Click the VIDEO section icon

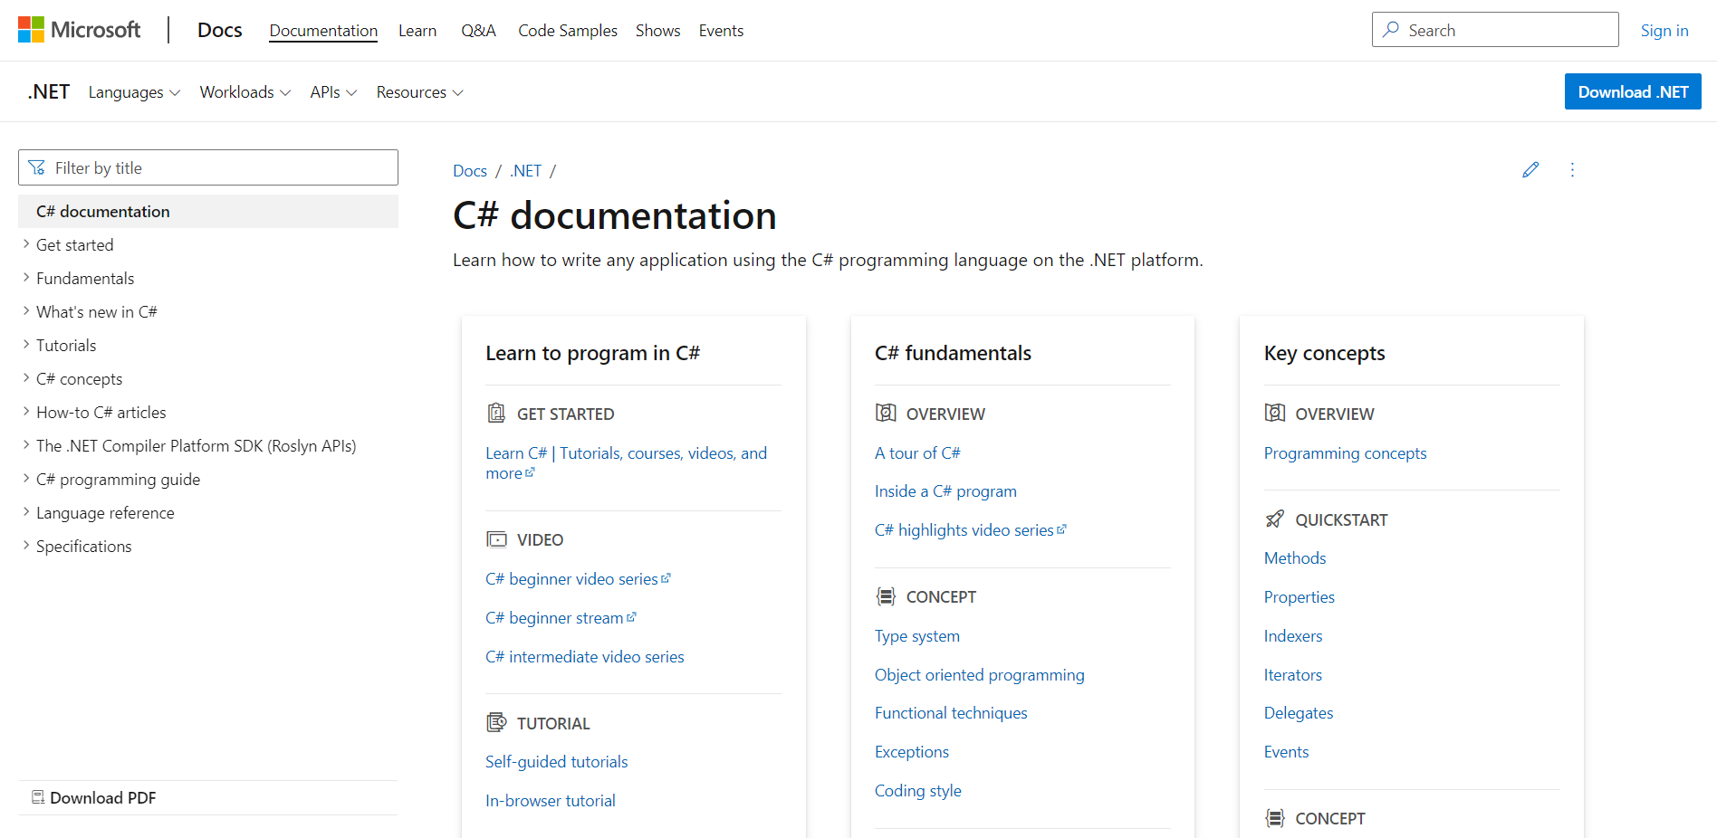point(496,539)
